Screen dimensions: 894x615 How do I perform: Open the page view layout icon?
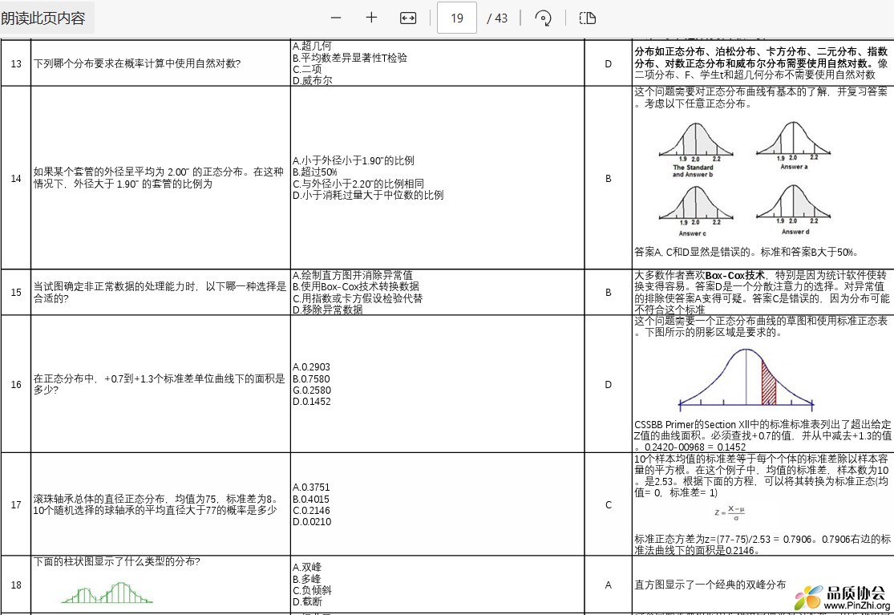point(587,18)
